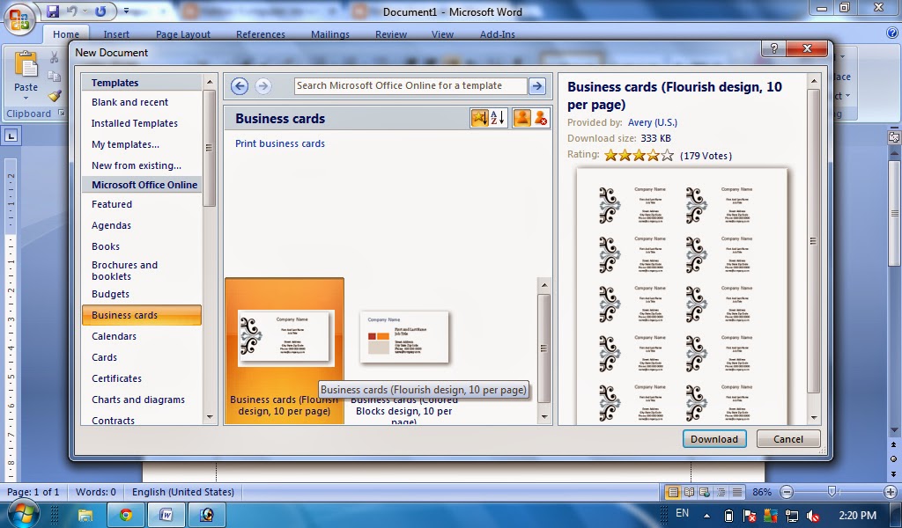This screenshot has width=902, height=528.
Task: Click the Format Painter brush icon
Action: click(x=54, y=95)
